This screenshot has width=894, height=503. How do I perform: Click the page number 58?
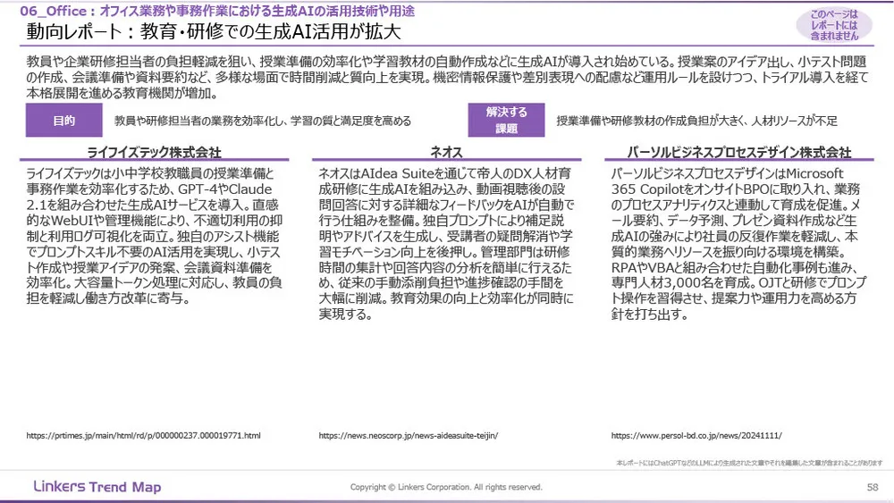coord(873,487)
